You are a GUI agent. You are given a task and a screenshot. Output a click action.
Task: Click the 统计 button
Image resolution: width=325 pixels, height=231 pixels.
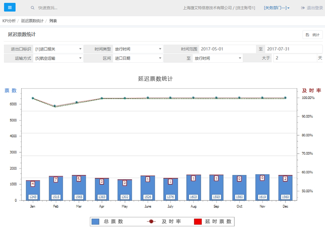tap(313, 35)
